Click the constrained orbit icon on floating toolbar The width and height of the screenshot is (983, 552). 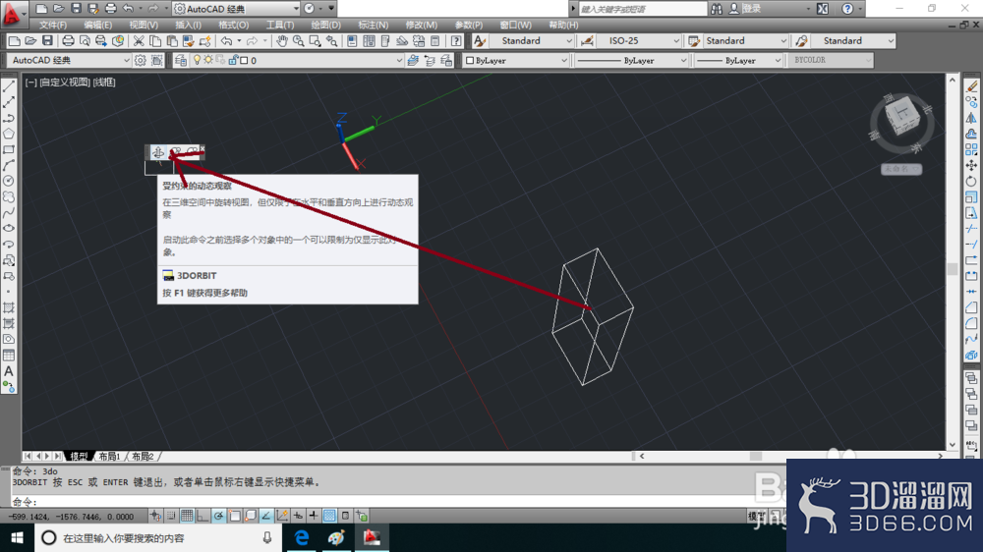pos(158,152)
